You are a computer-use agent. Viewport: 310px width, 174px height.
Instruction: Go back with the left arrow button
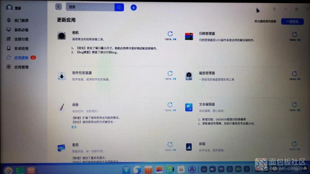pyautogui.click(x=58, y=7)
